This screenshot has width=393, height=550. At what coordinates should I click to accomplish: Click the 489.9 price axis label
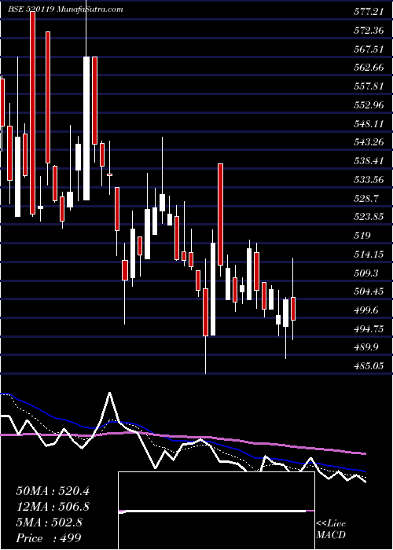(366, 347)
